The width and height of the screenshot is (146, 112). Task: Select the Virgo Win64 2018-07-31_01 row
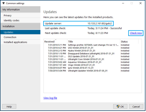pyautogui.click(x=93, y=65)
